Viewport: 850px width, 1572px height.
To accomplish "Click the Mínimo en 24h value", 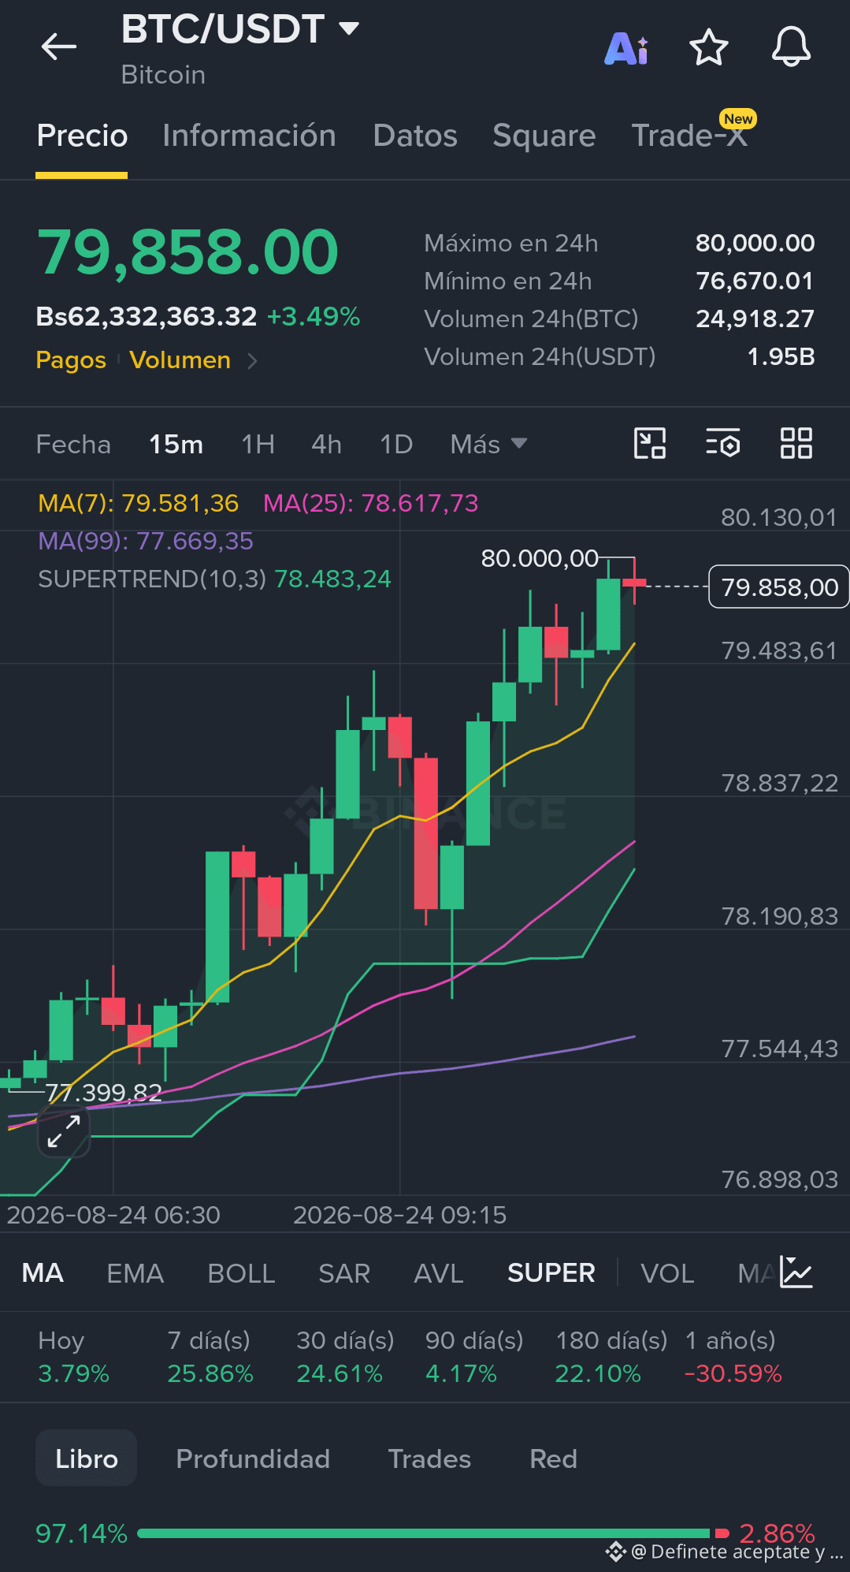I will point(755,281).
